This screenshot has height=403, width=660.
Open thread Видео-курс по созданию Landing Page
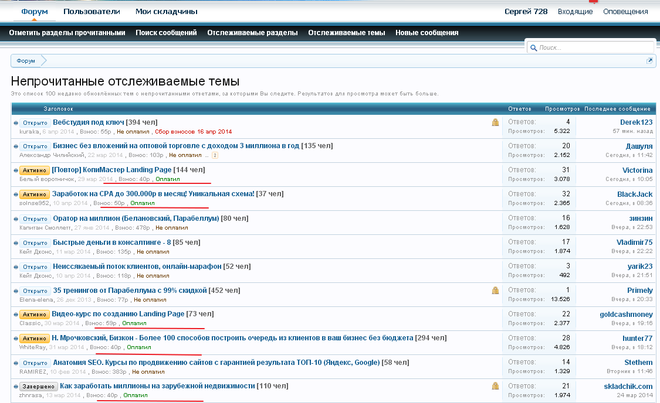119,314
